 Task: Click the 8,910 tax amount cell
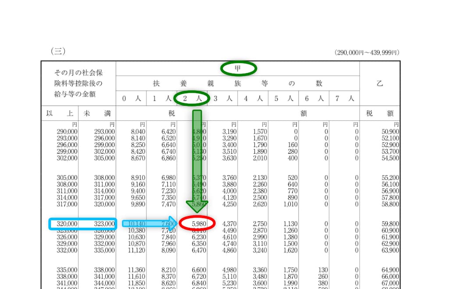tap(138, 178)
